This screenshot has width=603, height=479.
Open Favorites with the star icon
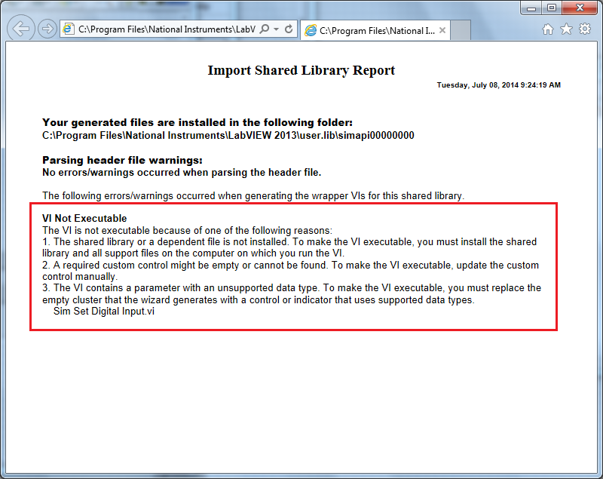click(566, 29)
